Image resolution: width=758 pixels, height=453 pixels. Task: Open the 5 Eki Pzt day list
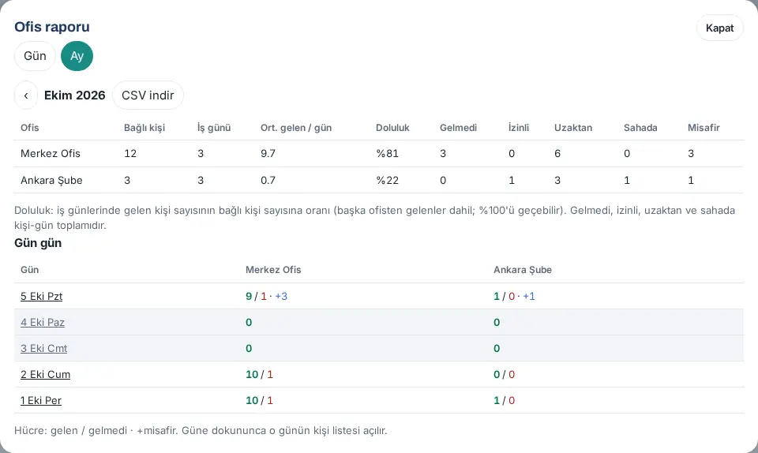click(42, 296)
